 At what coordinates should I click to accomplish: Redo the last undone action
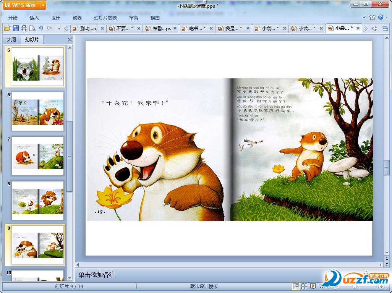[x=49, y=28]
